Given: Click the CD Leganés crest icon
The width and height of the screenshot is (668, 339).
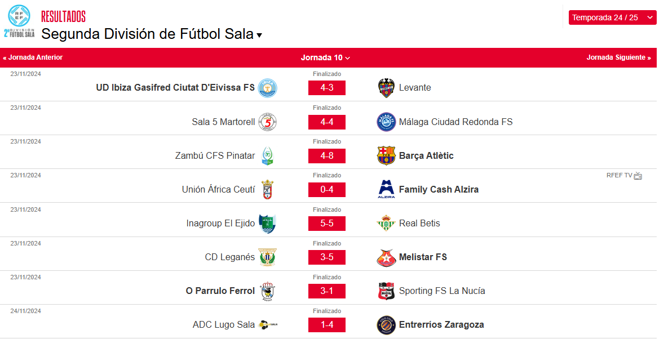Looking at the screenshot, I should pos(267,257).
